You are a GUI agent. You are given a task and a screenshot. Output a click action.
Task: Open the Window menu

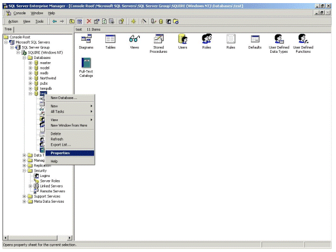pyautogui.click(x=37, y=13)
